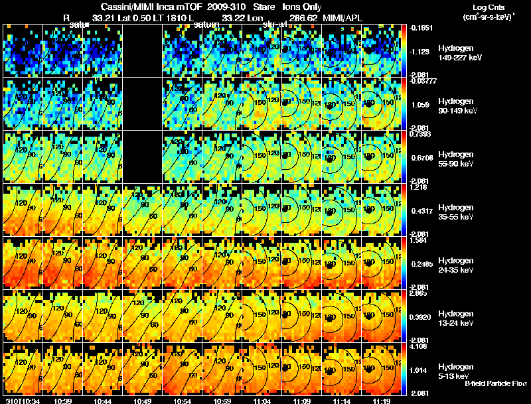This screenshot has height=404, width=531.
Task: Click the color bar beside Hydrogen 13-24 keV
Action: pos(404,316)
